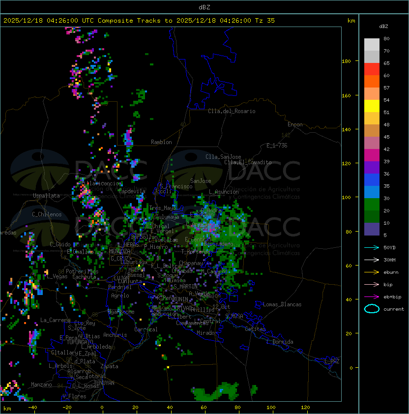409x414 pixels.
Task: Click the L_Vegas label
Action: 57,276
